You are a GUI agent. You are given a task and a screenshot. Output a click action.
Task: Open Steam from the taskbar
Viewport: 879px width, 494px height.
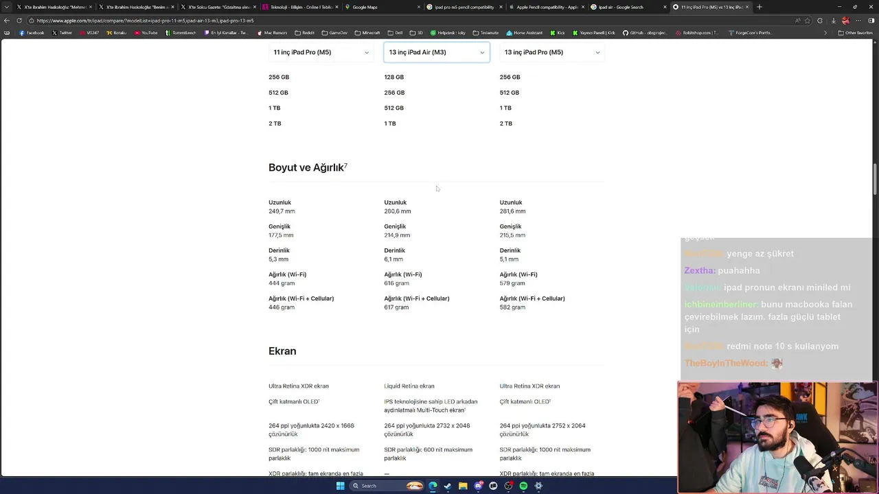pyautogui.click(x=448, y=486)
